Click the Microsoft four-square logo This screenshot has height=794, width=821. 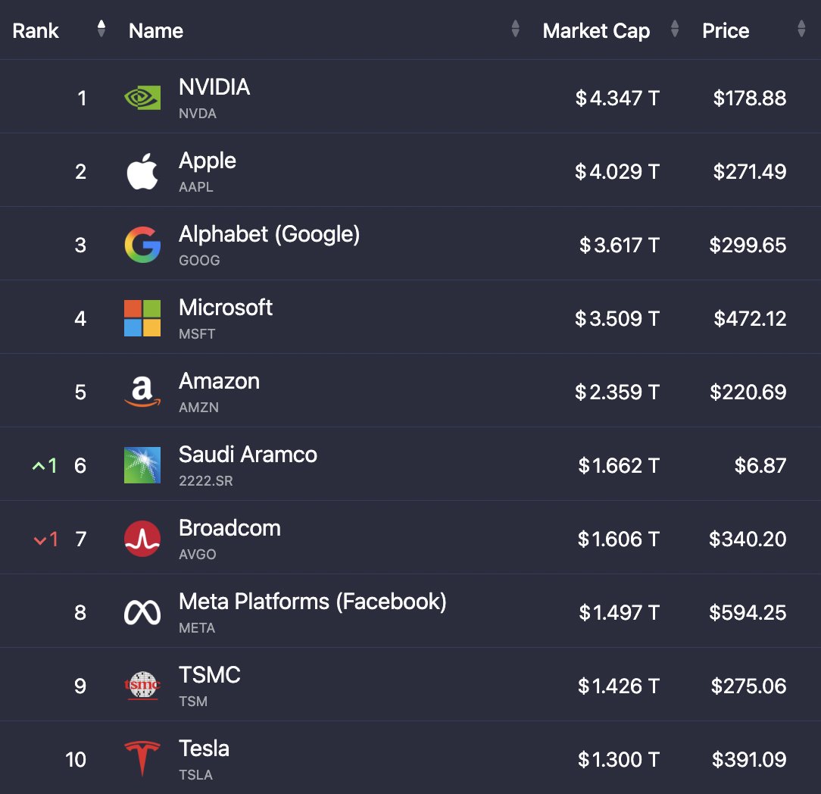coord(142,318)
